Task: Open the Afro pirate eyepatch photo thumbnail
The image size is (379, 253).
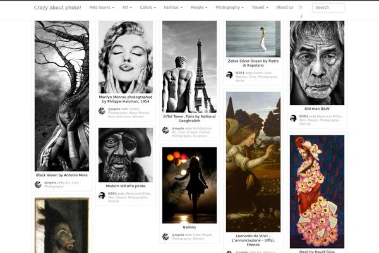Action: (x=126, y=155)
